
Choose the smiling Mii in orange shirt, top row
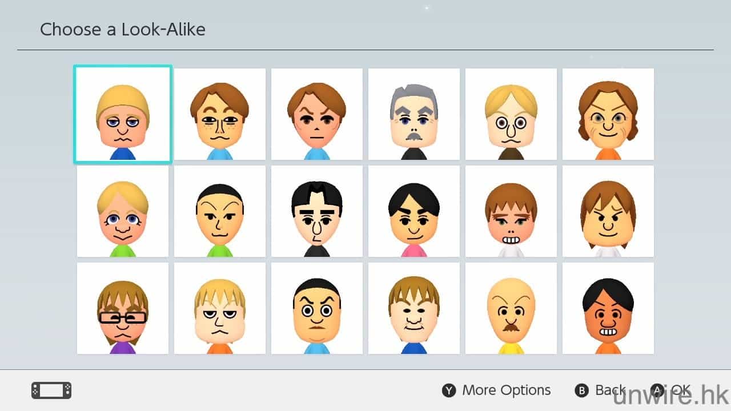click(x=608, y=114)
